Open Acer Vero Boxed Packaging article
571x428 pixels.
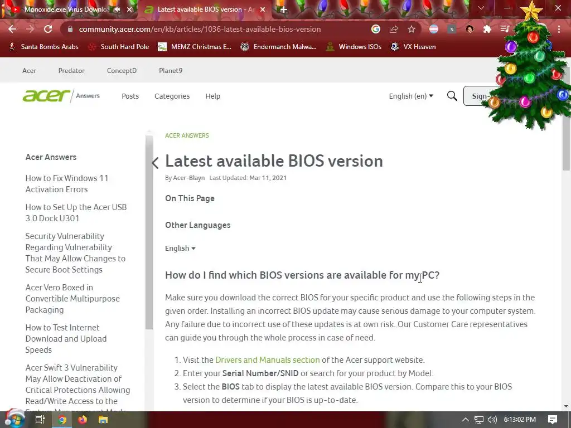[72, 299]
